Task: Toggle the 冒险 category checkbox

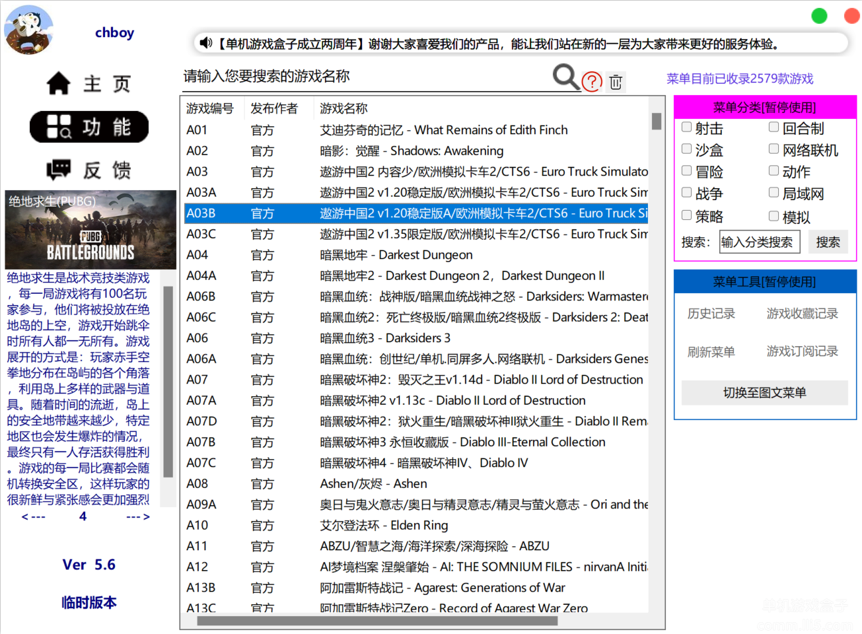Action: click(687, 170)
